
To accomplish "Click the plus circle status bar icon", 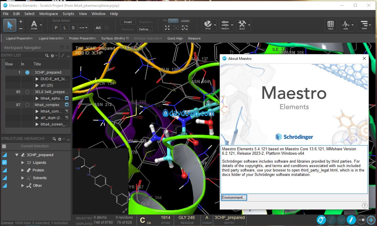I will [371, 220].
